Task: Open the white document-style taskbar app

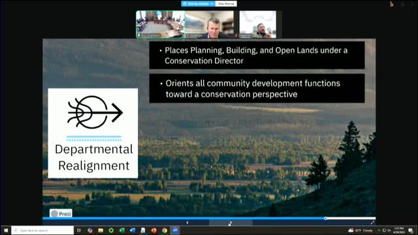Action: (x=143, y=230)
